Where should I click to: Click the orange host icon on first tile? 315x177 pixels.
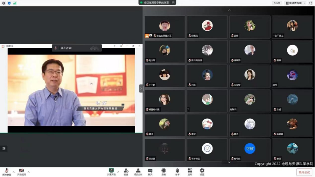click(x=147, y=36)
